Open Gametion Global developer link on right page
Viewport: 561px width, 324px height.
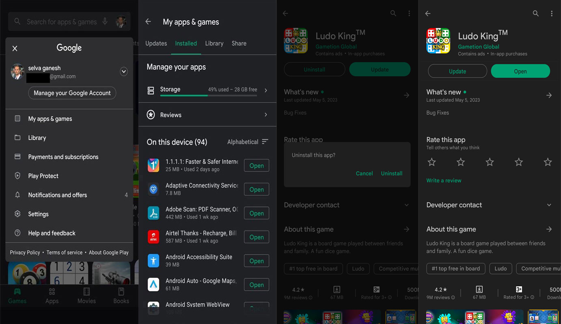click(x=479, y=47)
